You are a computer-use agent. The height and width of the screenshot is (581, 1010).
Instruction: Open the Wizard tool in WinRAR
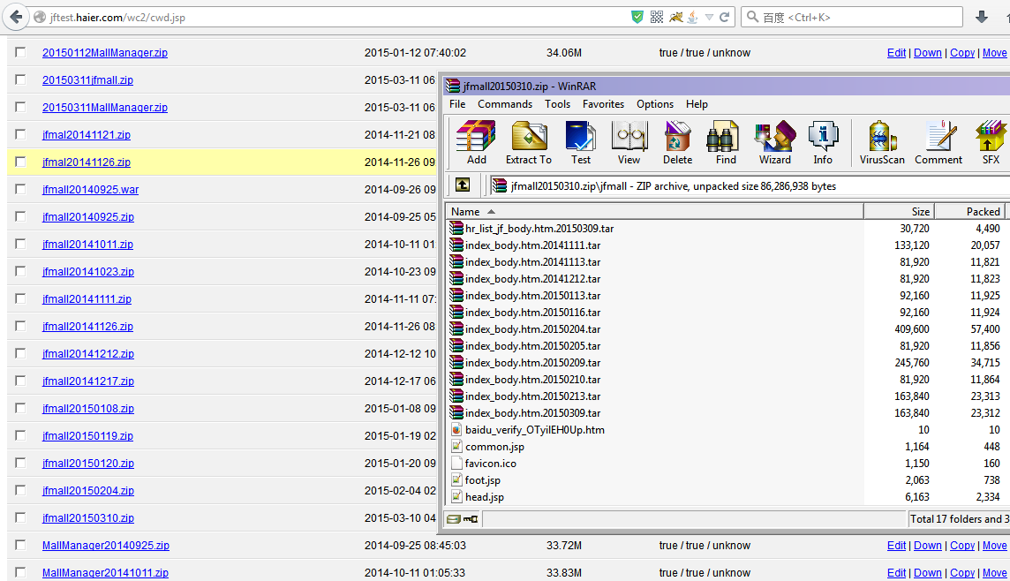(x=775, y=142)
